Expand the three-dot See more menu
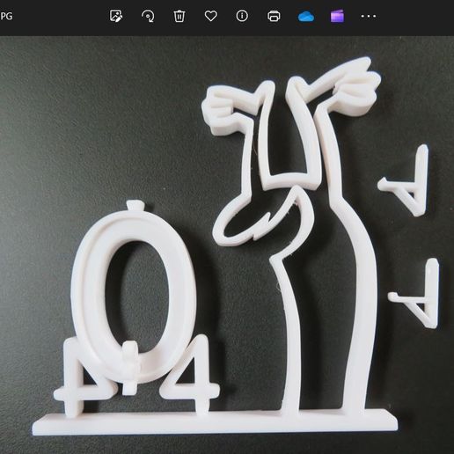The width and height of the screenshot is (454, 454). point(369,16)
